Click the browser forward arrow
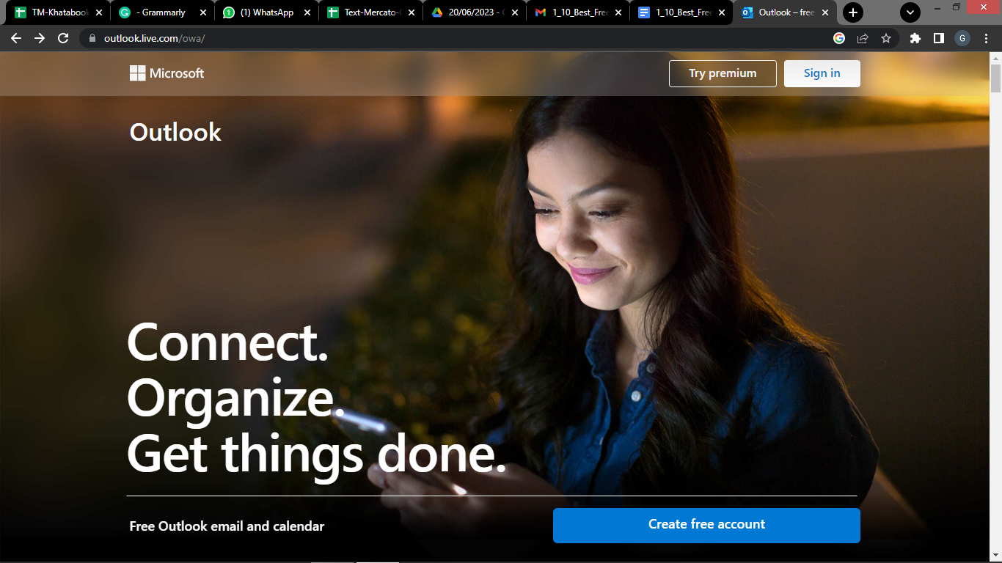Viewport: 1002px width, 563px height. pyautogui.click(x=40, y=38)
